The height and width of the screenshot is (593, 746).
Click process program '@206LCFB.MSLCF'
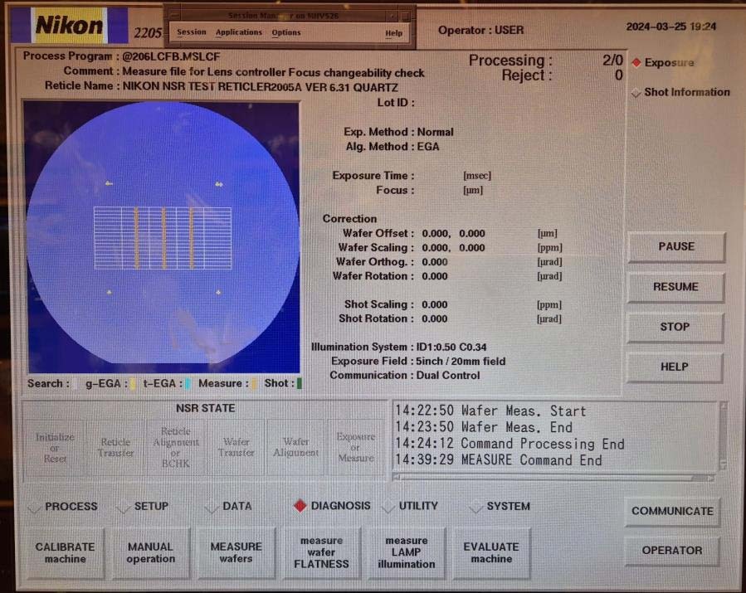pyautogui.click(x=171, y=56)
